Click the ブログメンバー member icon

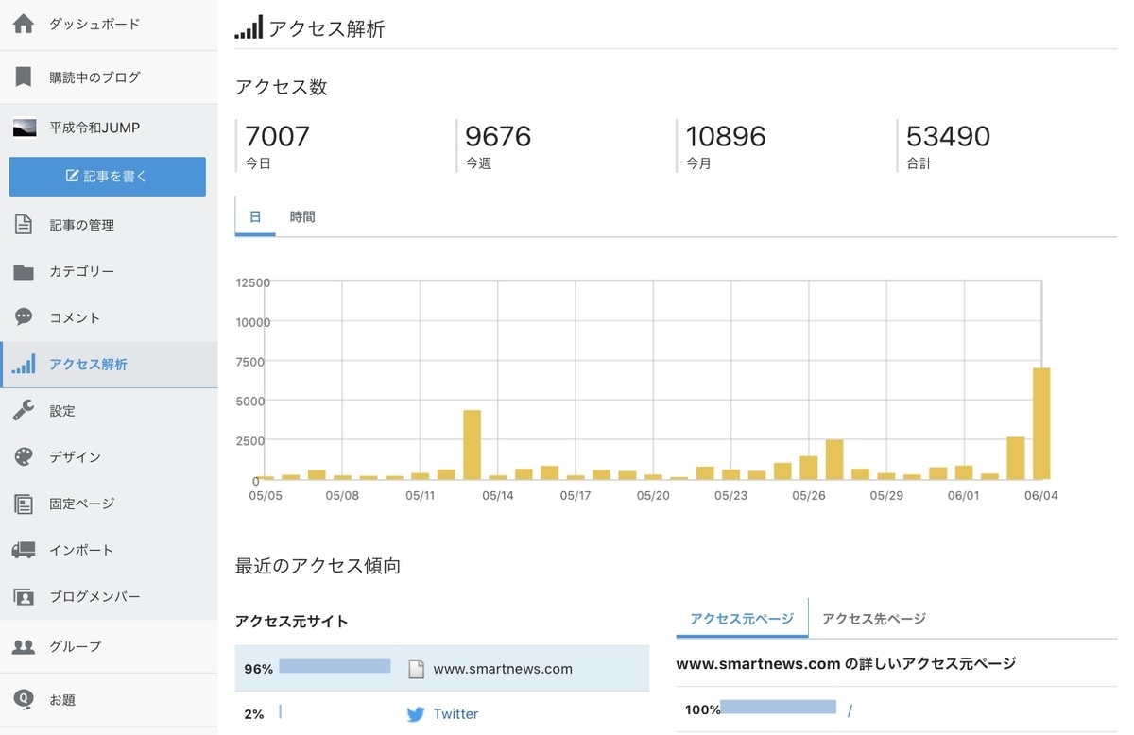point(24,597)
